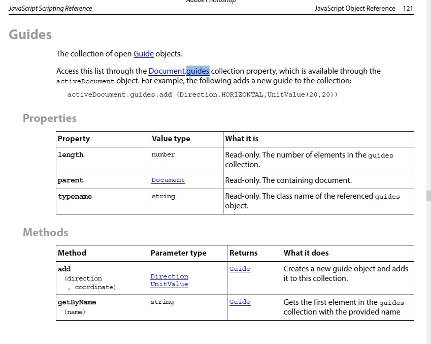Click the getByName method name

pos(77,302)
